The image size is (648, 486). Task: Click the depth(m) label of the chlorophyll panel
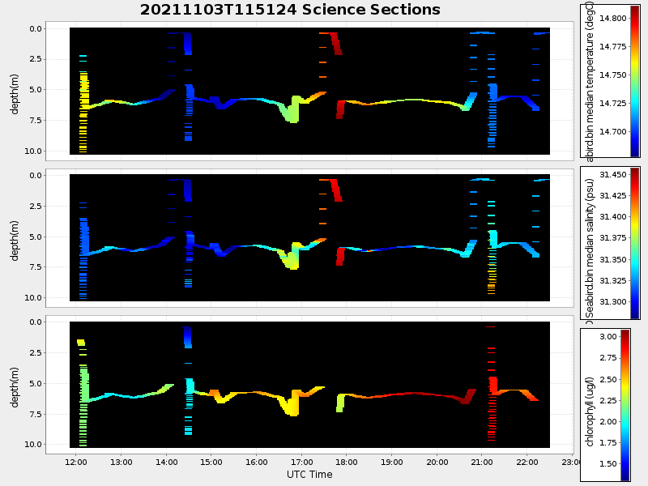click(15, 387)
